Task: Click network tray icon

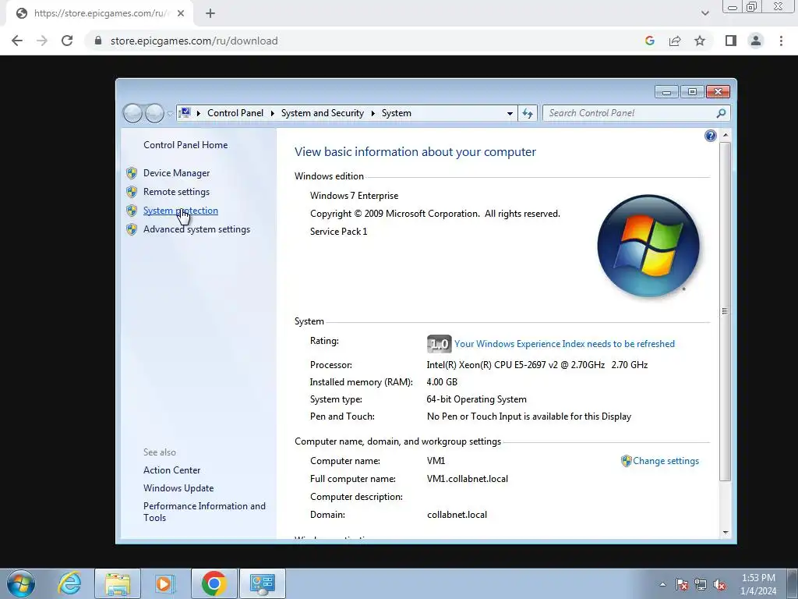Action: coord(701,585)
